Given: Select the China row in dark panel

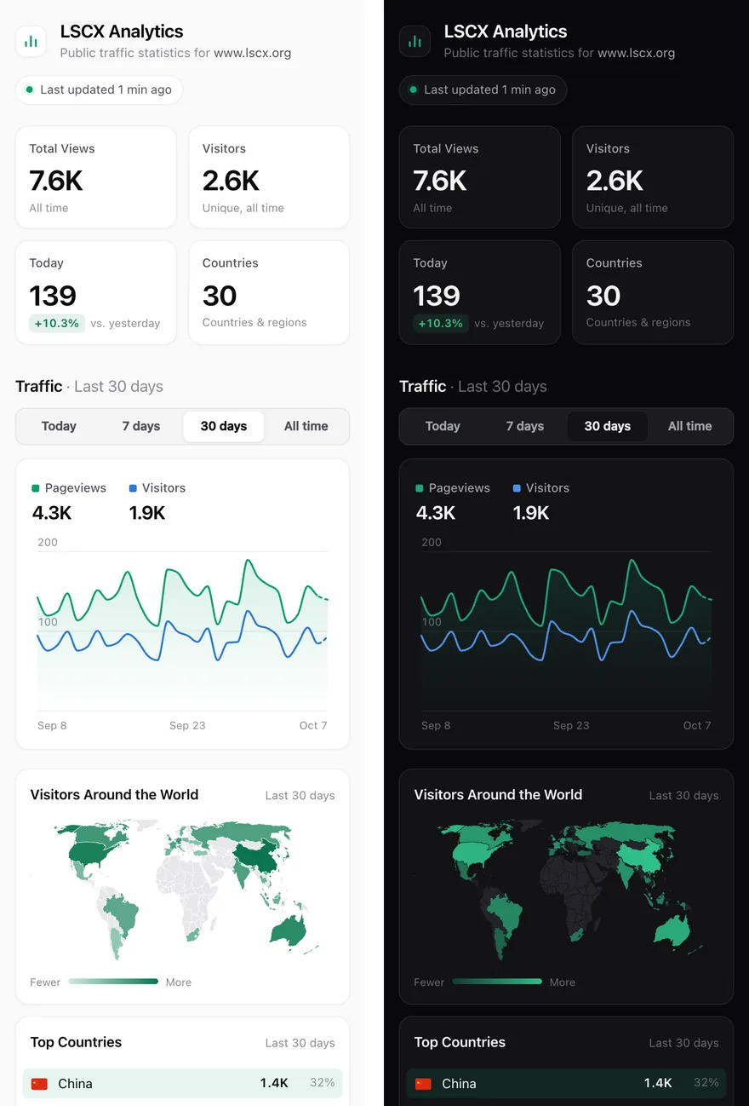Looking at the screenshot, I should pyautogui.click(x=566, y=1084).
